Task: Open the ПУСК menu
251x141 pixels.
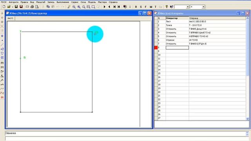Action: 4,2
